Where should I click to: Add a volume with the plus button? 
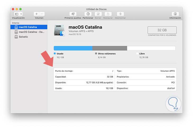(36, 14)
